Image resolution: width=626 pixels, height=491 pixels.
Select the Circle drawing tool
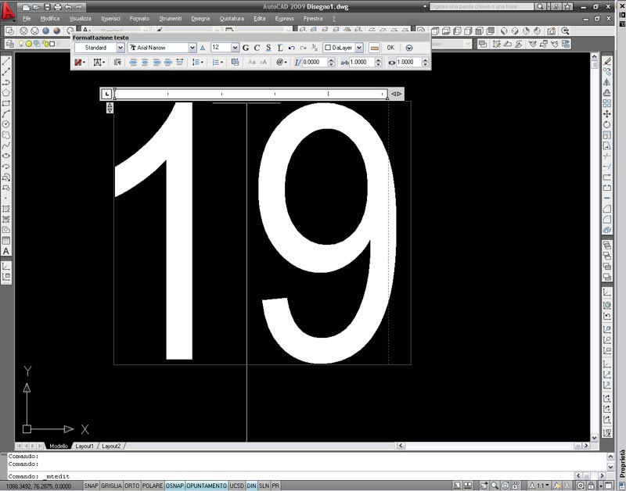(x=6, y=124)
